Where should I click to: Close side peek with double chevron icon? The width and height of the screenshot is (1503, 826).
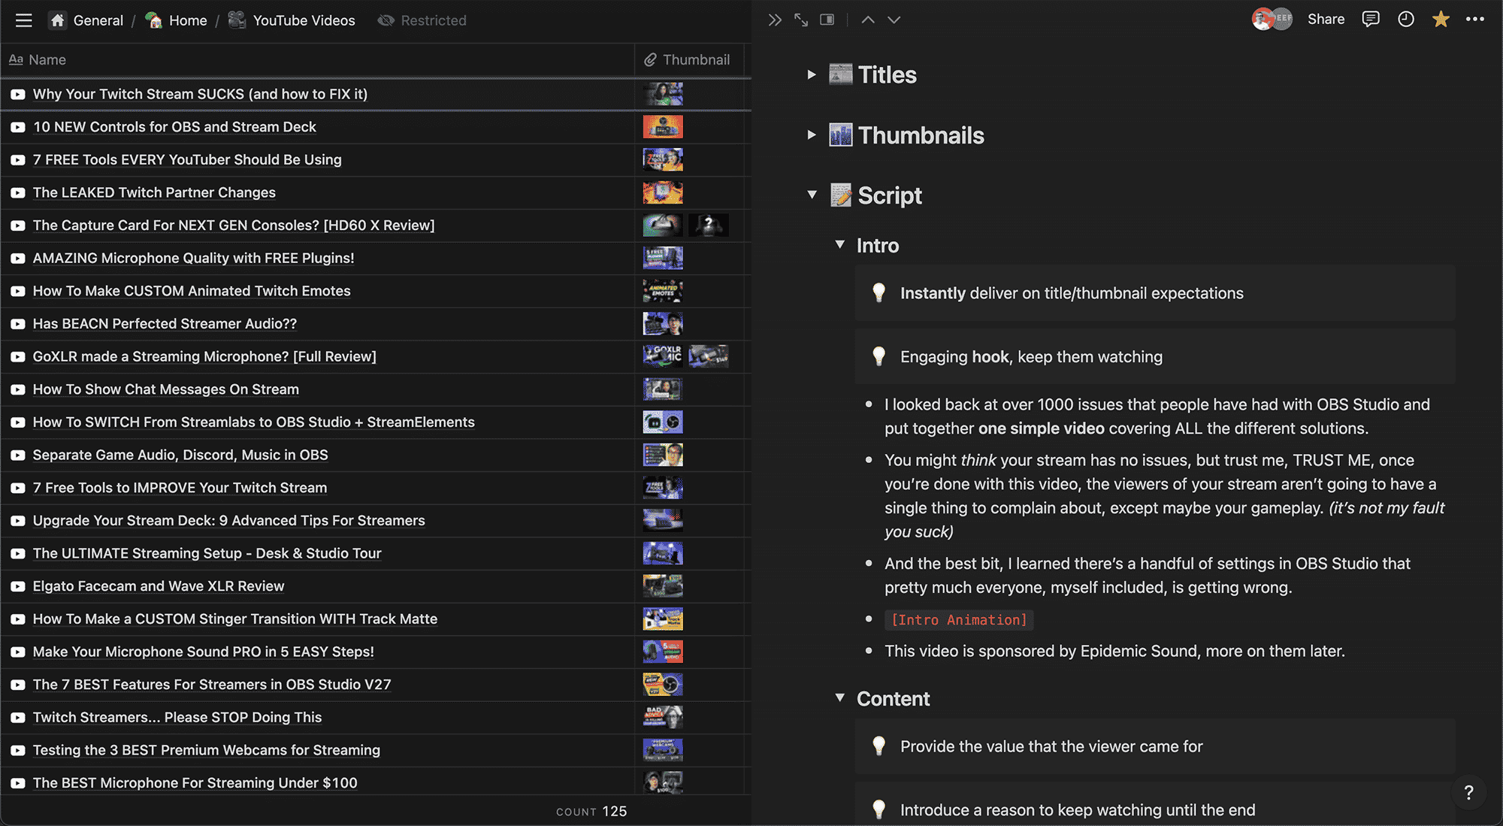pyautogui.click(x=775, y=20)
